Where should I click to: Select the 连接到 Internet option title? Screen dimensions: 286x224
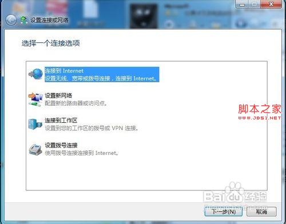[64, 71]
